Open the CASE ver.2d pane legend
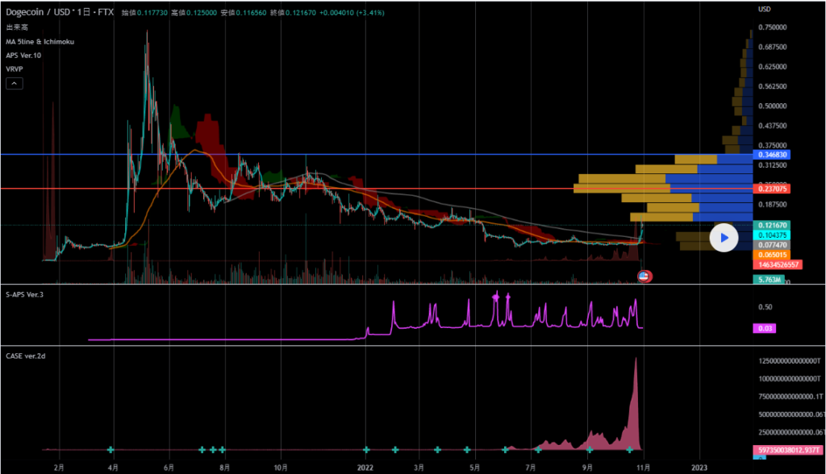Image resolution: width=826 pixels, height=474 pixels. (27, 355)
